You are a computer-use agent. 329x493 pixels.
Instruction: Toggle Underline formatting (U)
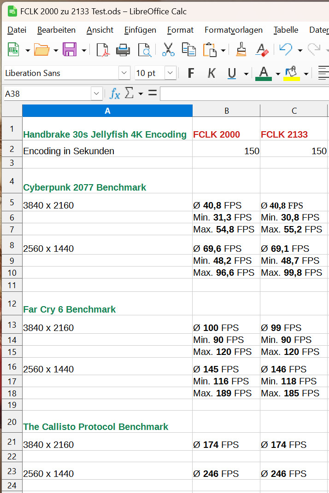coord(232,73)
